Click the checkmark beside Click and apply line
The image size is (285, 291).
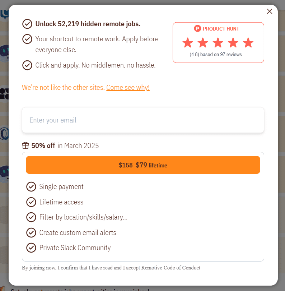coord(27,65)
